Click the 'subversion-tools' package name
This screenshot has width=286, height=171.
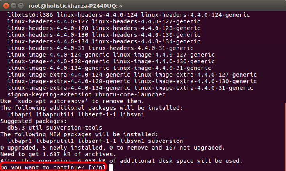click(74, 128)
